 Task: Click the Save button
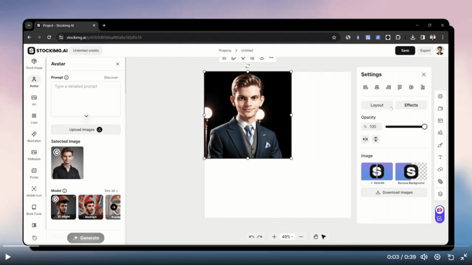pyautogui.click(x=405, y=51)
